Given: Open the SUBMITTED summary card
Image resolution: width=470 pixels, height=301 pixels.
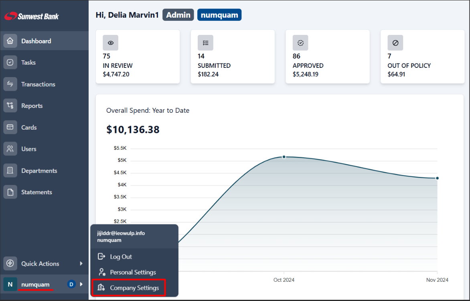Looking at the screenshot, I should coord(233,57).
